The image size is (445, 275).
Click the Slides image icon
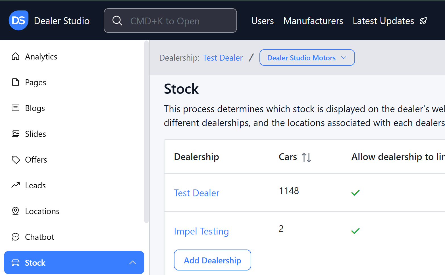16,134
